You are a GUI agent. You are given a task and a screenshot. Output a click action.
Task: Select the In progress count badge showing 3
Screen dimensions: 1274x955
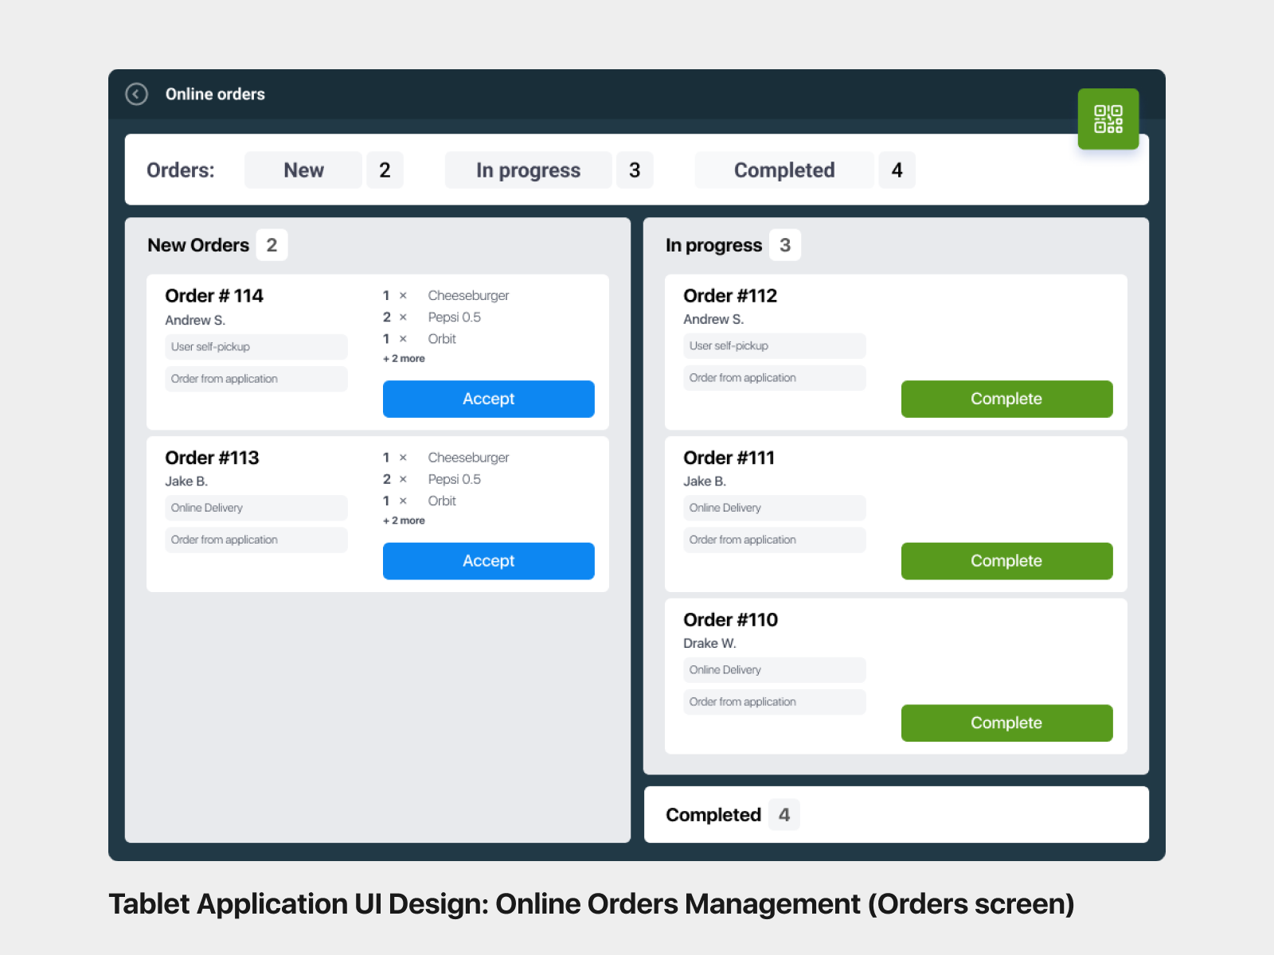635,170
